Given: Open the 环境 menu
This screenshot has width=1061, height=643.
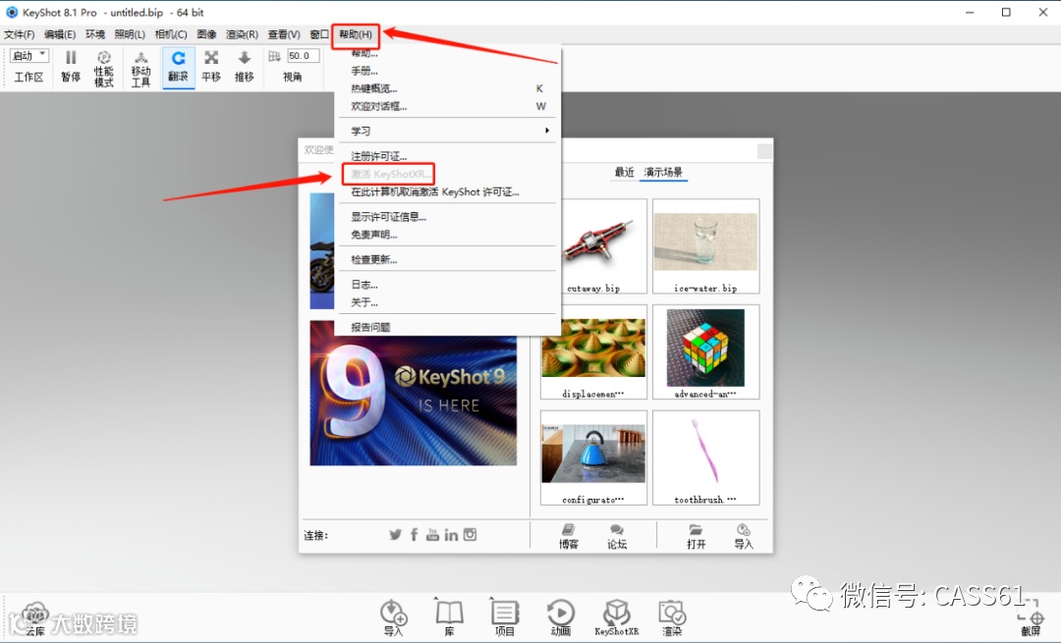Looking at the screenshot, I should click(x=94, y=34).
